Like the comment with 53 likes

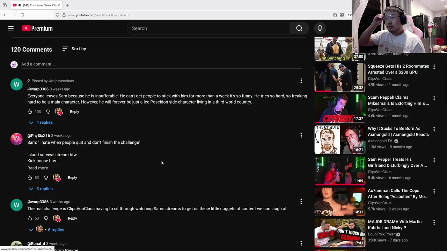coord(30,218)
